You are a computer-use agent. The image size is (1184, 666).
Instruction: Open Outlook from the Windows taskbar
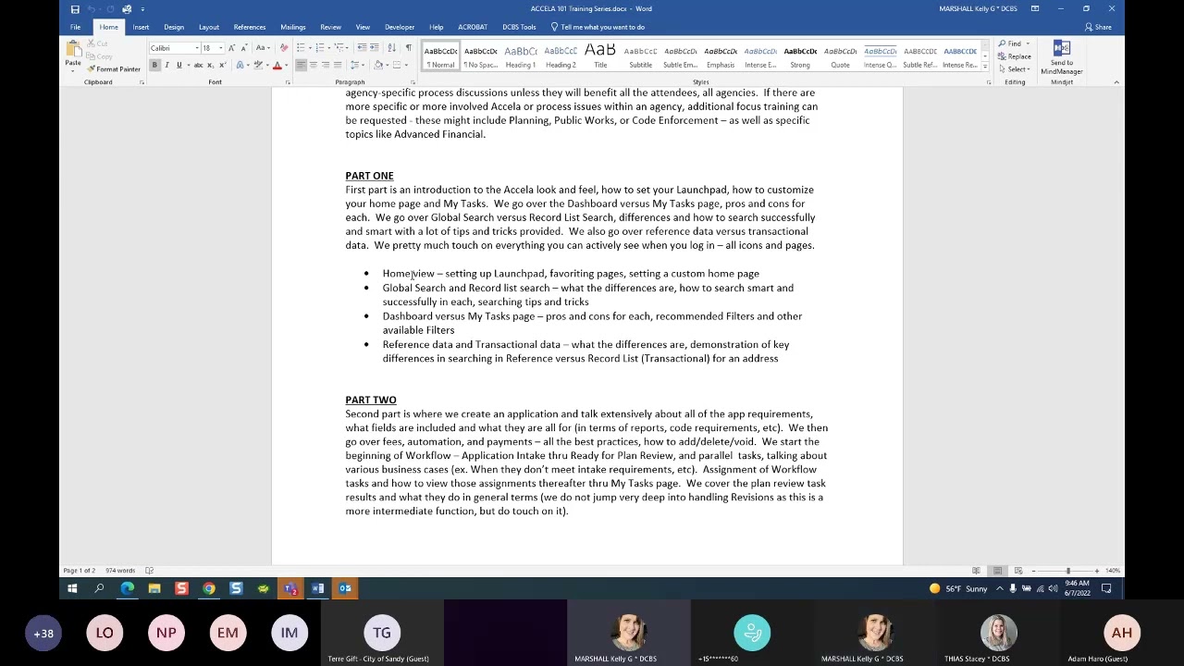coord(345,588)
